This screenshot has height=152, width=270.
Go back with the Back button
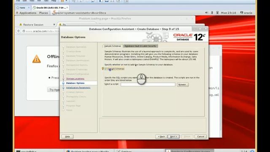(x=161, y=136)
